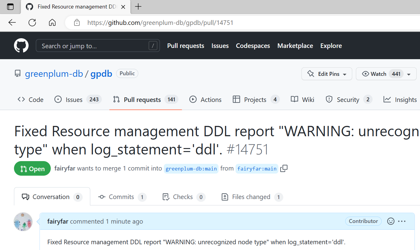Click fairyfar's avatar image
Image resolution: width=420 pixels, height=250 pixels.
[x=23, y=222]
